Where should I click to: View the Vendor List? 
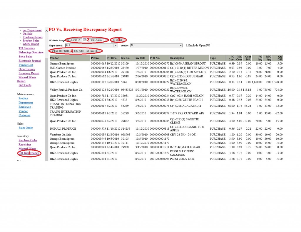[26, 65]
